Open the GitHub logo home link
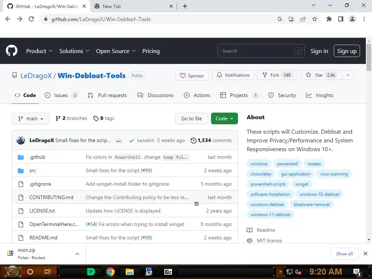Viewport: 372px width, 279px height. 11,50
